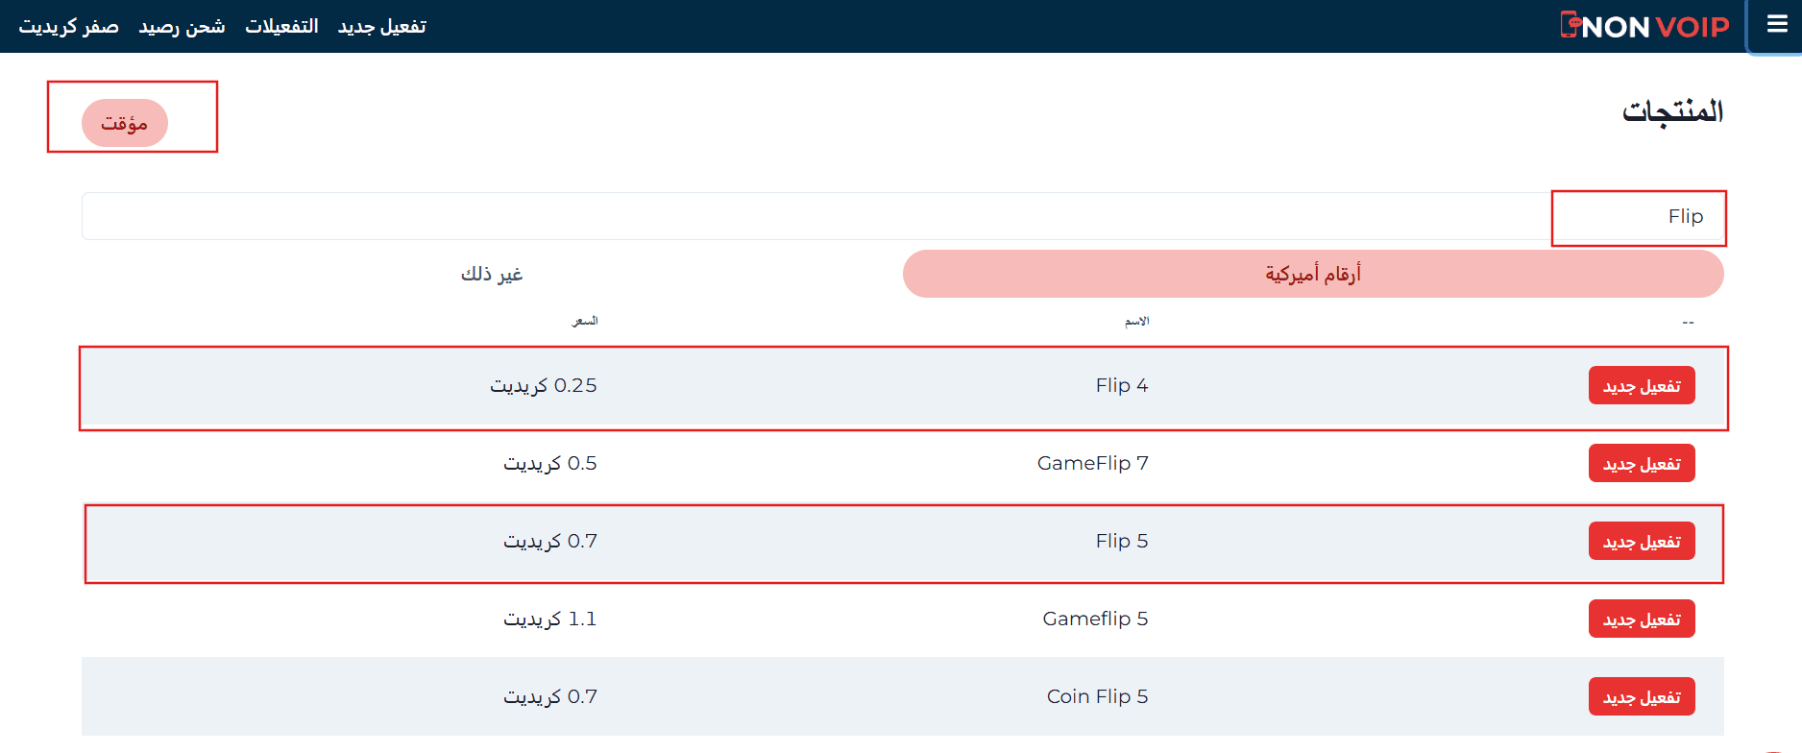Screen dimensions: 1802x753
Task: Click the المنتجات page heading
Action: [x=1672, y=111]
